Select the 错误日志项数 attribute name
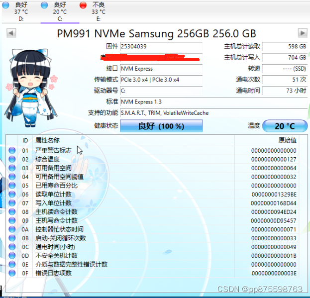310x298 pixels. point(53,273)
